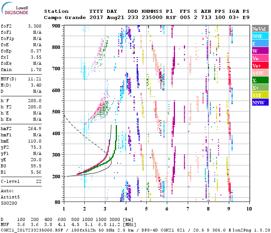Select the 900 km height axis label
Viewport: 271px width, 233px height.
(57, 26)
